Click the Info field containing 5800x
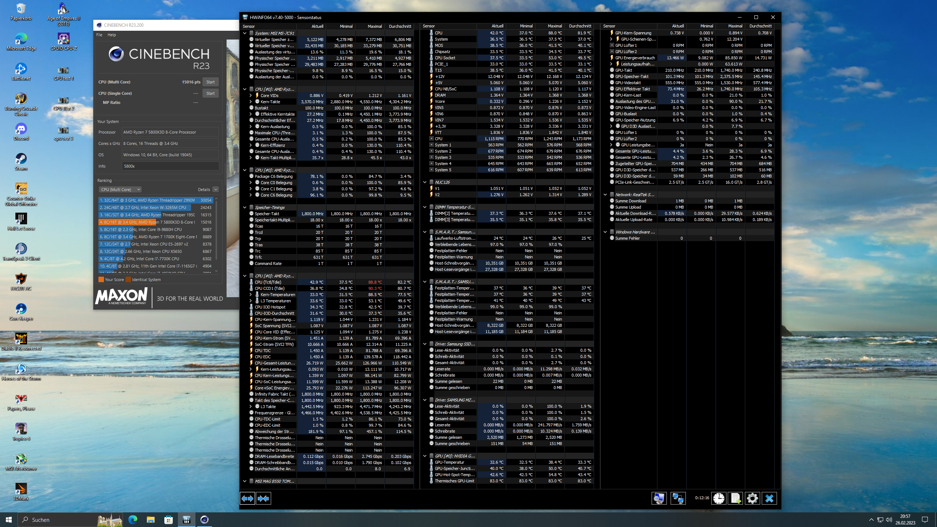 pyautogui.click(x=170, y=166)
